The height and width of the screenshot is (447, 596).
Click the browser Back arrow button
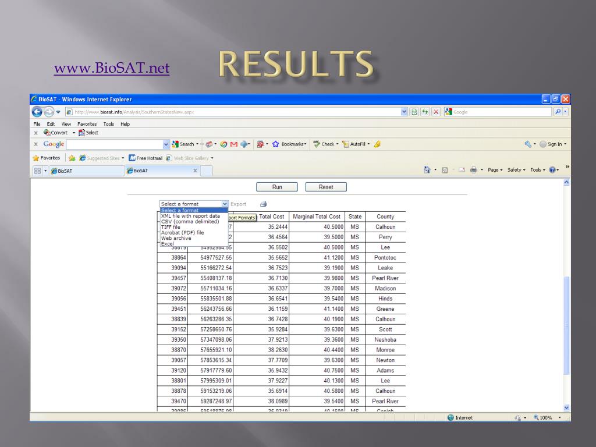[x=37, y=112]
